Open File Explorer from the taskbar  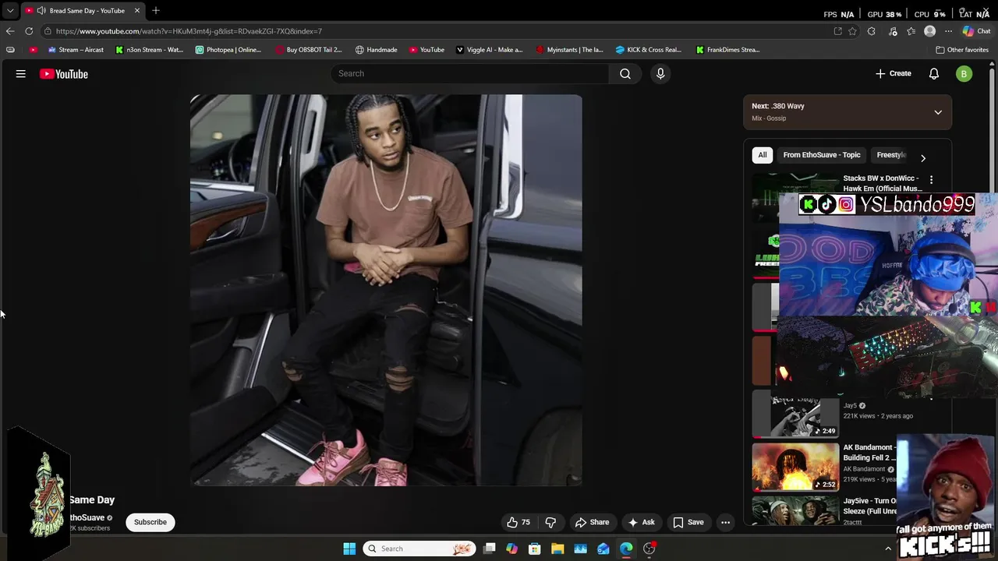tap(557, 549)
